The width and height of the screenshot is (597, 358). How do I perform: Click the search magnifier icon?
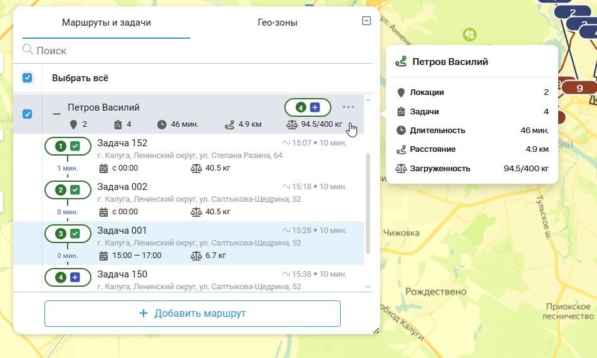click(x=28, y=50)
